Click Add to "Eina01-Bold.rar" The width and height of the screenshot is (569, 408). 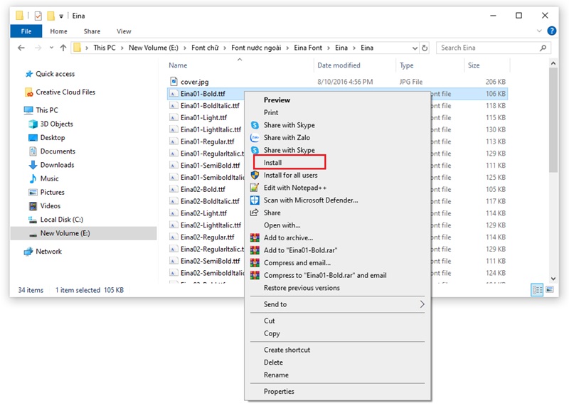coord(300,250)
